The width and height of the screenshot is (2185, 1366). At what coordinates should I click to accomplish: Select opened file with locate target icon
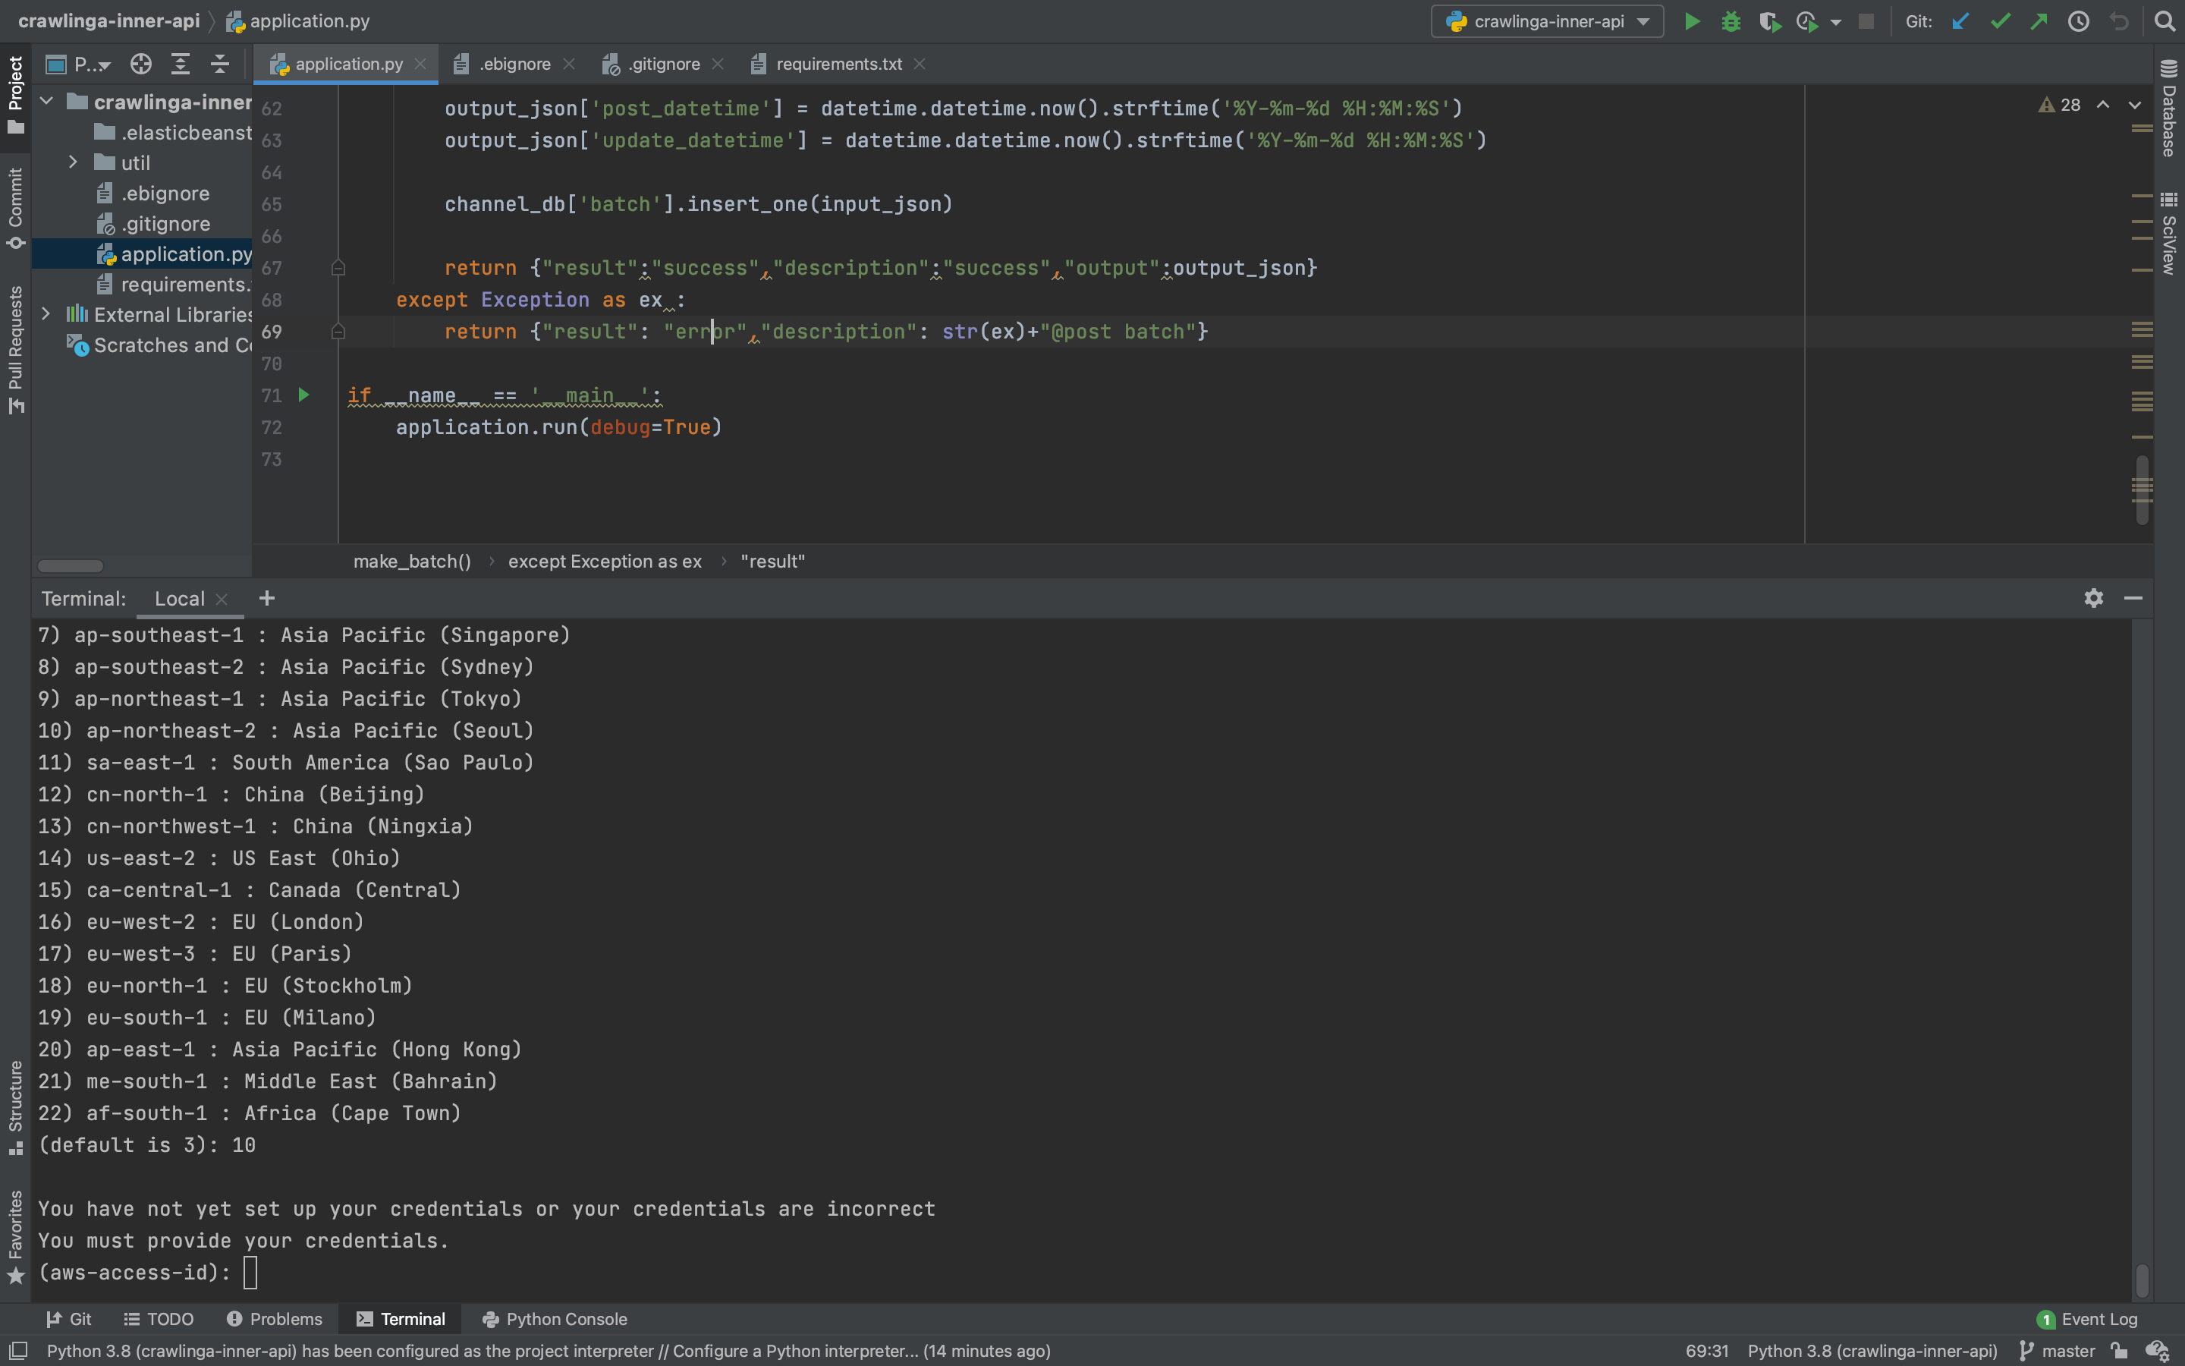click(141, 65)
